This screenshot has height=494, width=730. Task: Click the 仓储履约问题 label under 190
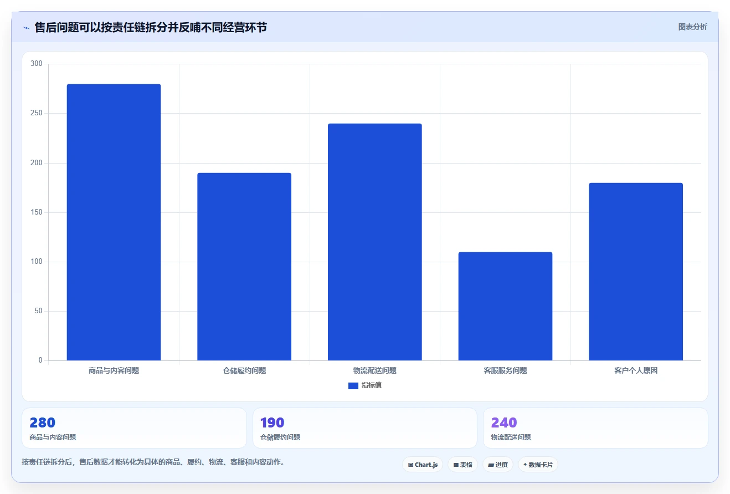[x=280, y=437]
